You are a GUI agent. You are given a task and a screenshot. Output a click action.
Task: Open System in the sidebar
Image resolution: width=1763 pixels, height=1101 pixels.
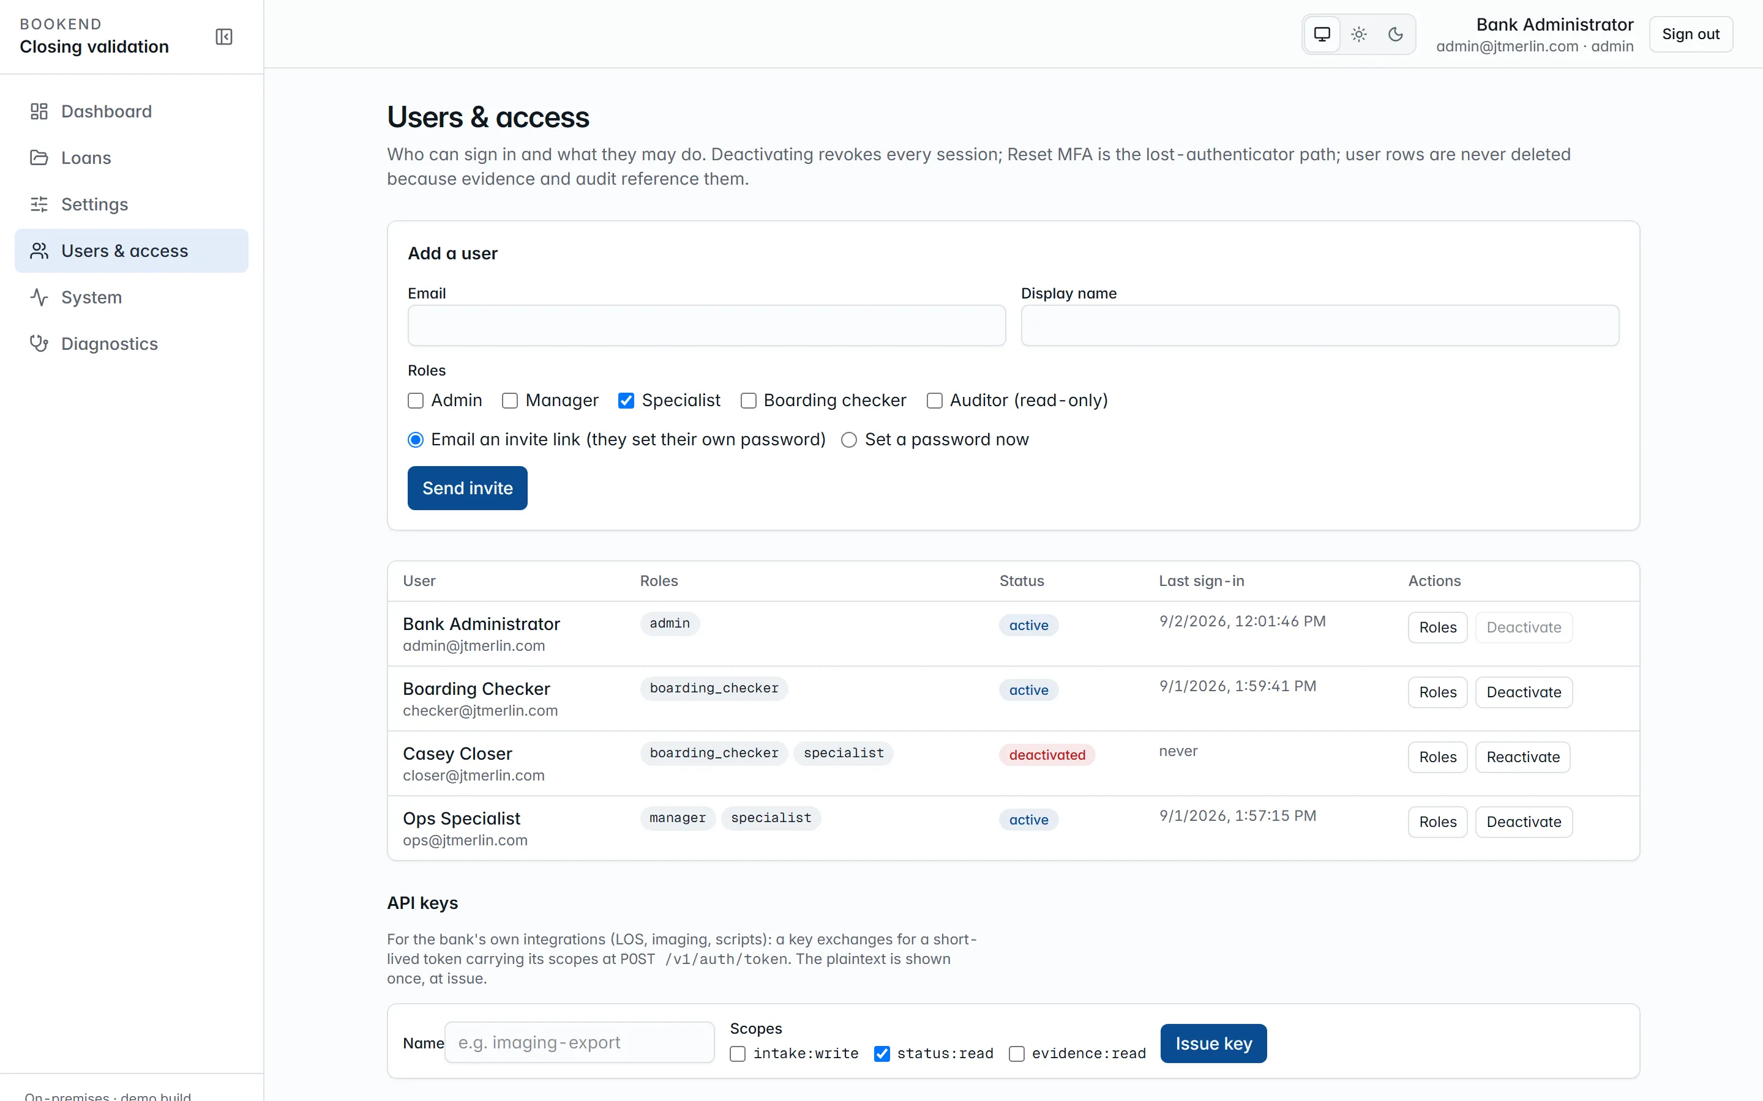click(131, 297)
